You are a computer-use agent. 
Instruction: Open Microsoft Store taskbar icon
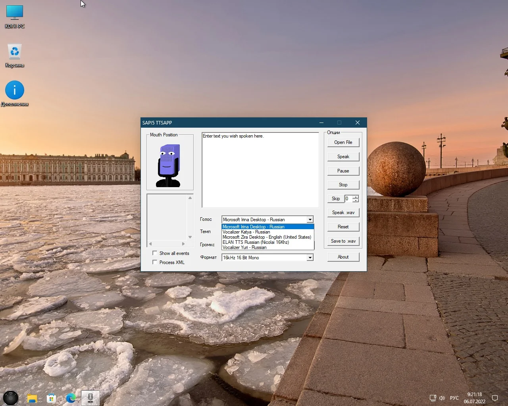click(x=51, y=398)
